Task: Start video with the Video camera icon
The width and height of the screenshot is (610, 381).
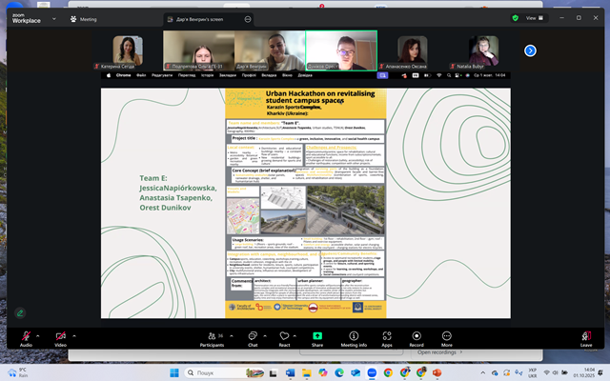Action: [60, 334]
